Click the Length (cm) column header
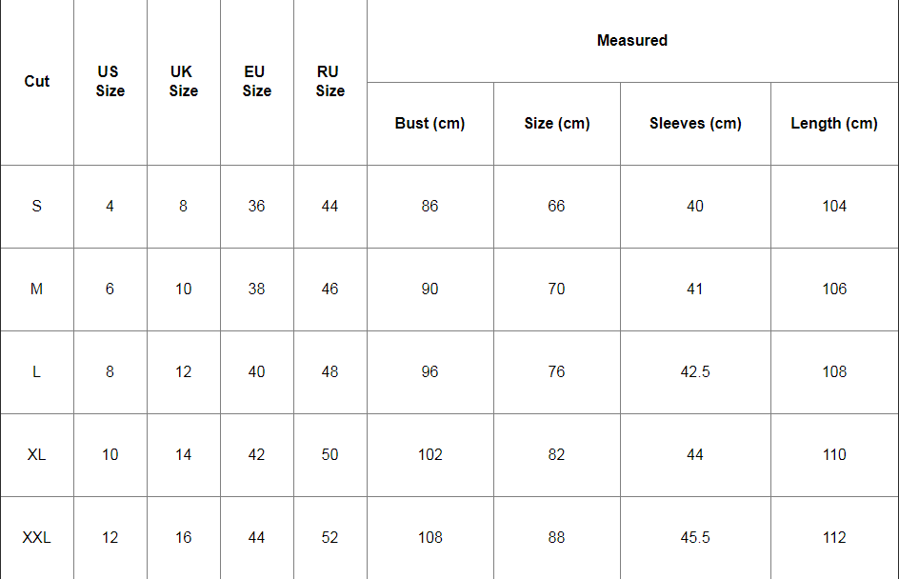 click(x=834, y=124)
